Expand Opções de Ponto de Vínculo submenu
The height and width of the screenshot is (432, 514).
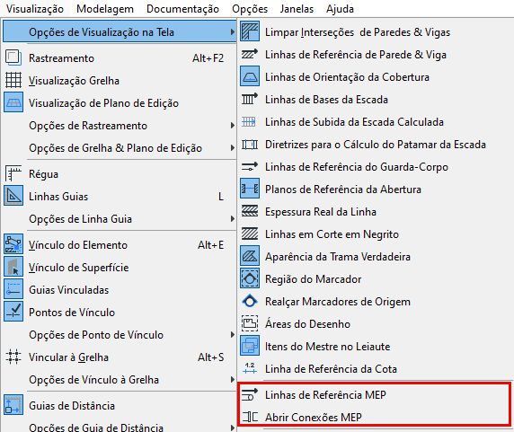pos(120,334)
